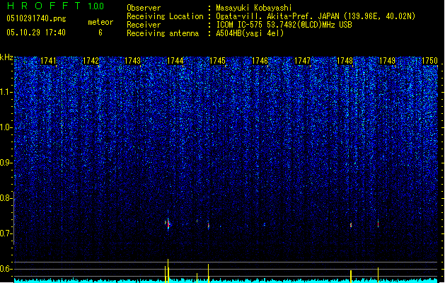Click the 0.9 kHz axis label
445x283 pixels.
coord(6,163)
